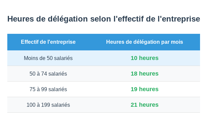Select the "Effectif de l'entreprise" column header
208x120 pixels.
point(48,42)
